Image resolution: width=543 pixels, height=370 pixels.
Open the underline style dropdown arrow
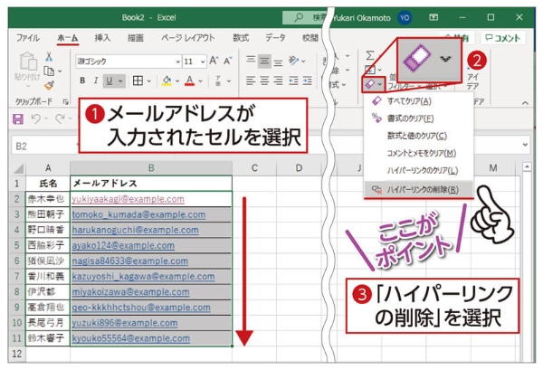120,81
